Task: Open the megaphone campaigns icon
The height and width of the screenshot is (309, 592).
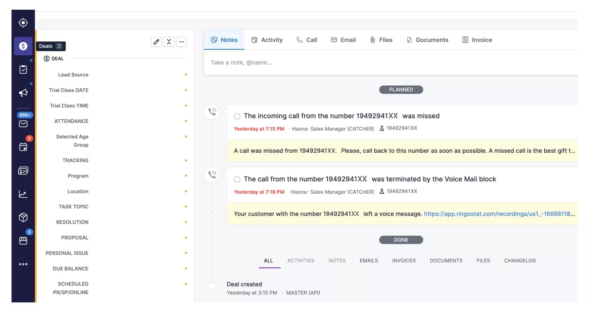Action: point(23,93)
